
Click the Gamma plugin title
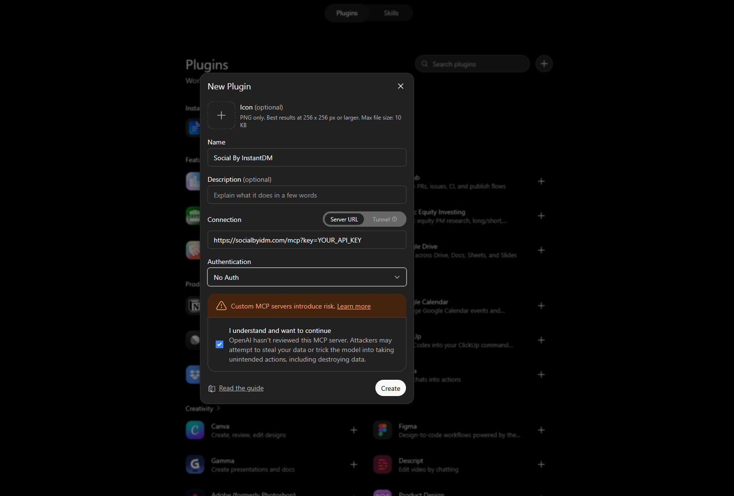click(223, 461)
